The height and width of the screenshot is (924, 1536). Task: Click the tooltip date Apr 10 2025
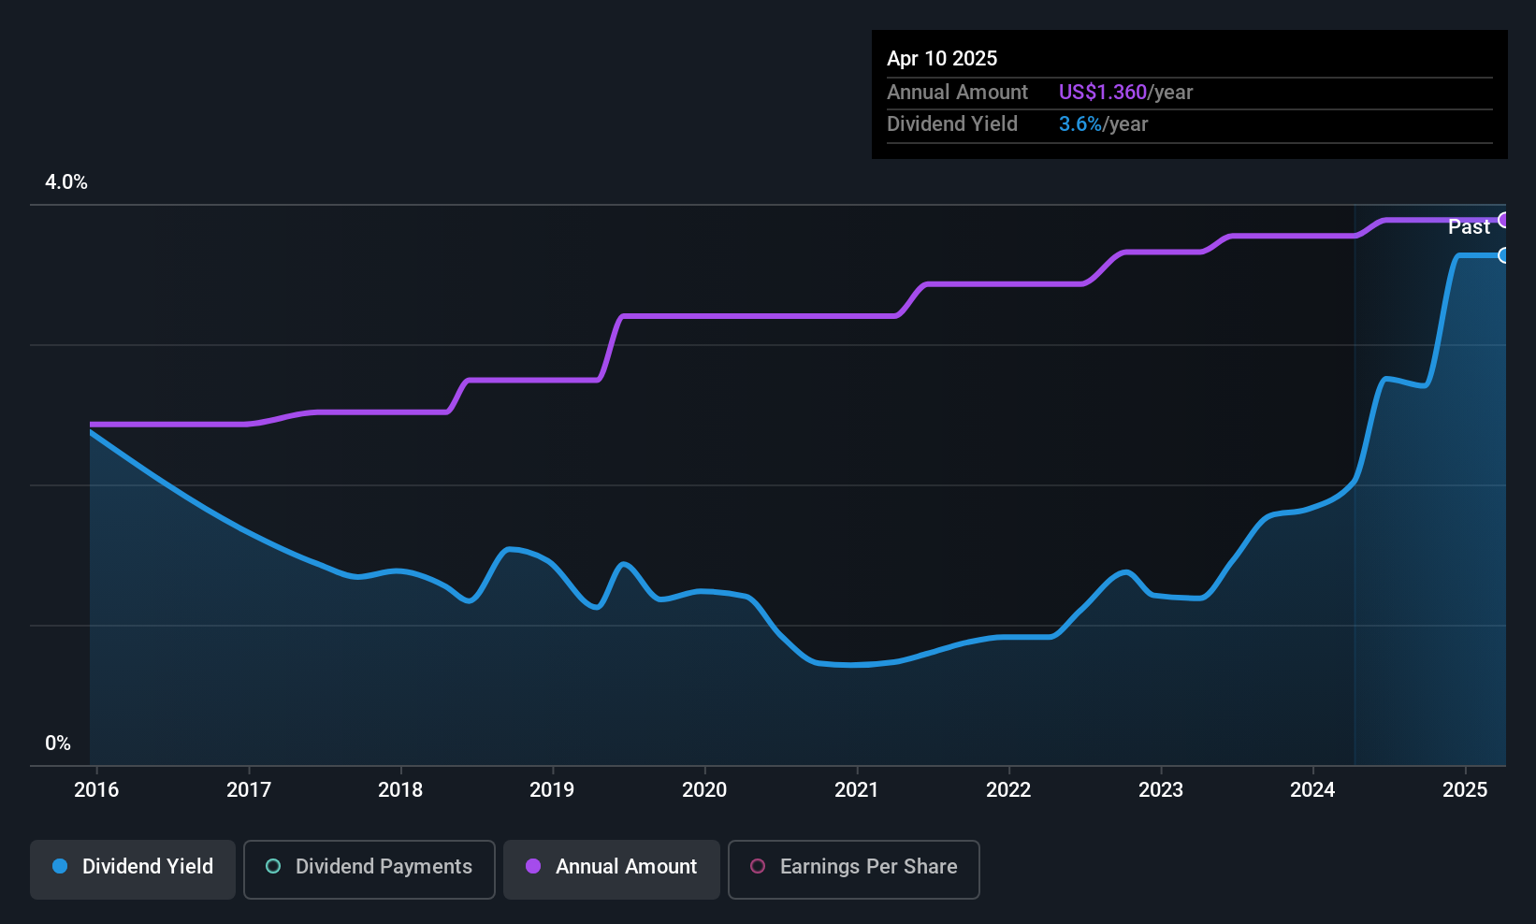(942, 59)
